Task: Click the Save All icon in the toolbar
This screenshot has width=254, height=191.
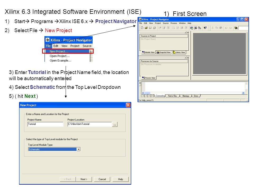Action: point(154,28)
